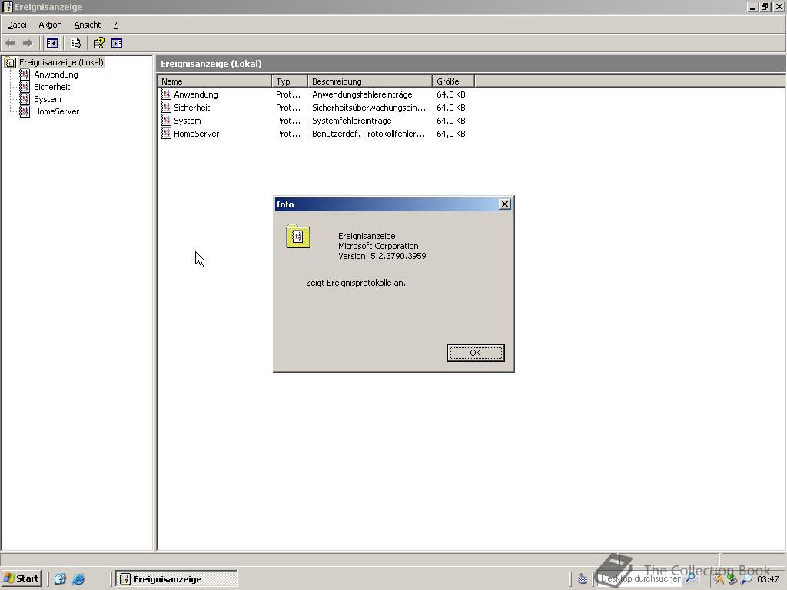Click the 64,0 KB size in Anwendung row
The width and height of the screenshot is (787, 590).
pyautogui.click(x=450, y=94)
